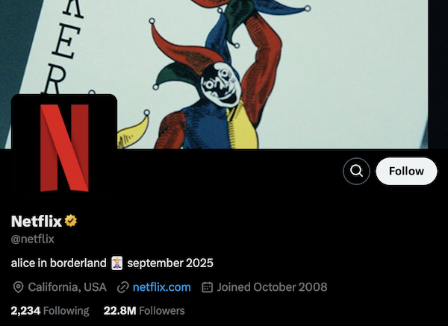
Task: Click the calendar joined-date icon
Action: pos(207,287)
